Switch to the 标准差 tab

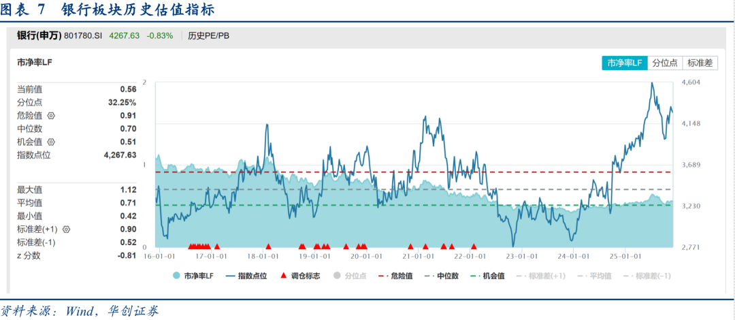coord(700,63)
